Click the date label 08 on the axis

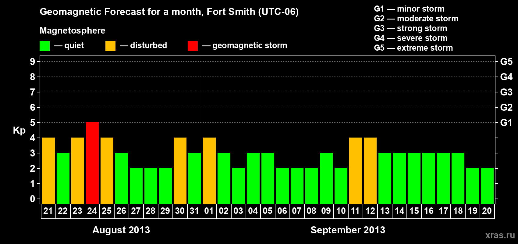coord(311,211)
